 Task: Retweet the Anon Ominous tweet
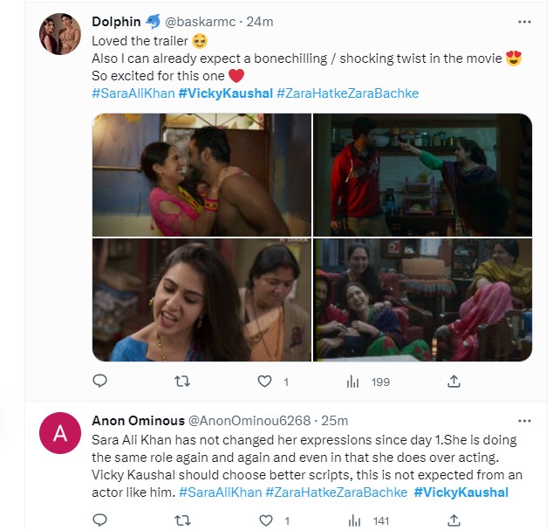[x=182, y=520]
